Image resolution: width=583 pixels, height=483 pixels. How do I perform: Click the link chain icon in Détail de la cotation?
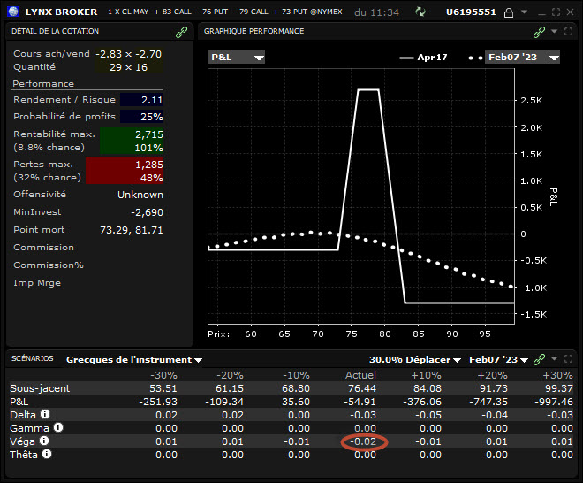[x=181, y=33]
